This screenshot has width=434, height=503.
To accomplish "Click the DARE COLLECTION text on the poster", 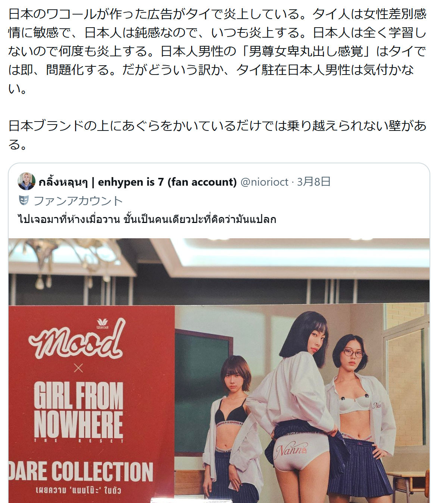I will [81, 472].
